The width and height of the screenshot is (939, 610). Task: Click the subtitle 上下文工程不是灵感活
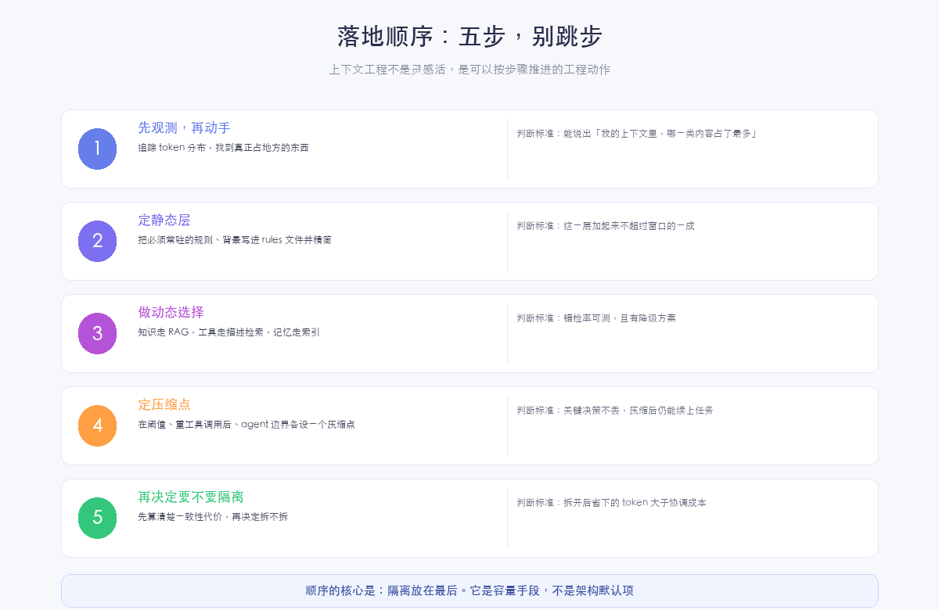click(469, 70)
